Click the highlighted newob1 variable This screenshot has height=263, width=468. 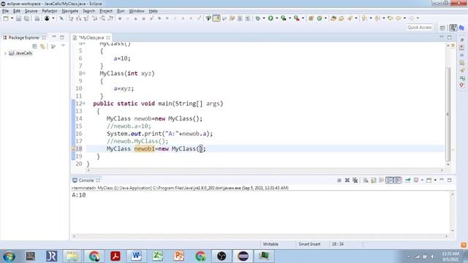coord(145,148)
